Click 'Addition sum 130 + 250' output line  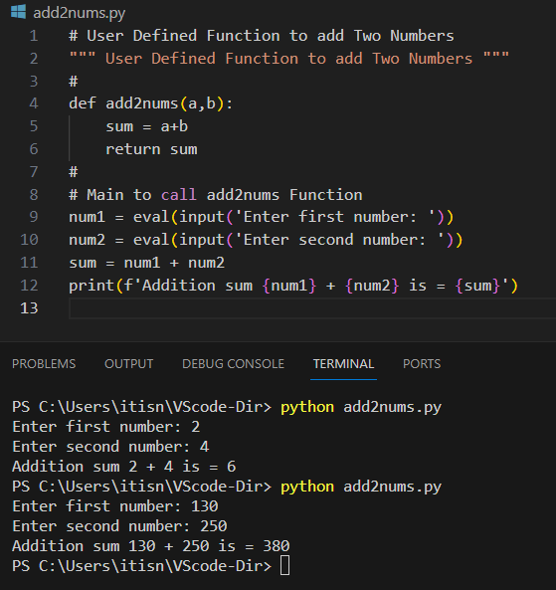click(x=151, y=546)
